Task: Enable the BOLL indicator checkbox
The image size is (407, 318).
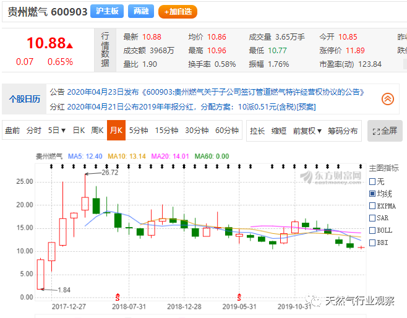Action: 372,230
